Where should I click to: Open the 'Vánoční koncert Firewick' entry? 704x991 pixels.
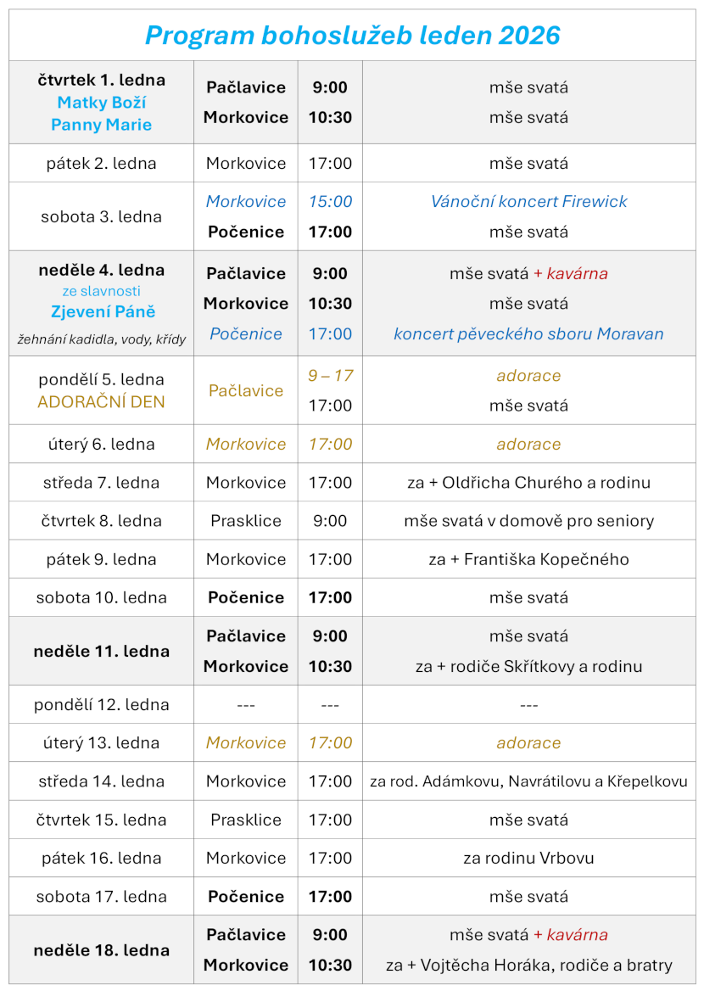528,202
